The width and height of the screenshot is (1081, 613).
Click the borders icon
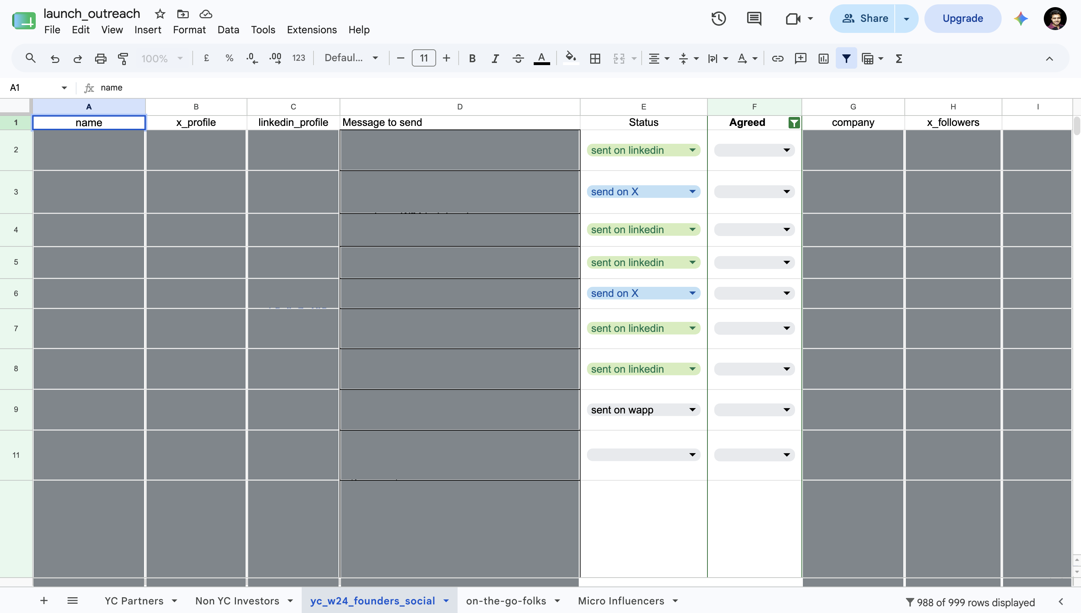pyautogui.click(x=595, y=59)
